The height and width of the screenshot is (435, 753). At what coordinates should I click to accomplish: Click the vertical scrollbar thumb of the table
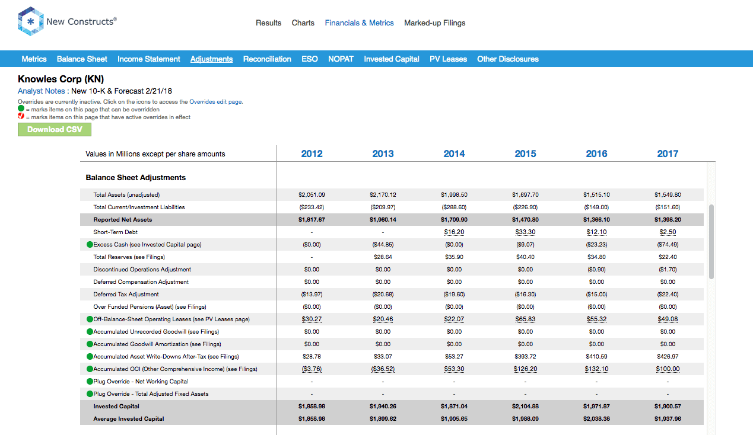(x=711, y=242)
